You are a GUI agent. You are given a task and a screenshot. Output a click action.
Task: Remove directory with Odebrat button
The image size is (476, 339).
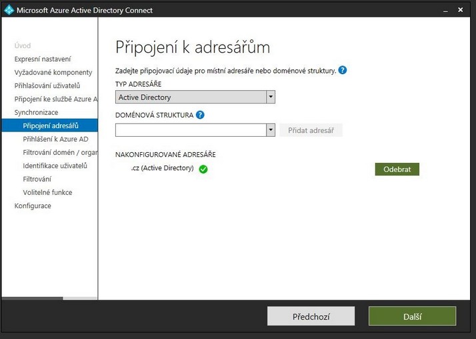coord(397,169)
